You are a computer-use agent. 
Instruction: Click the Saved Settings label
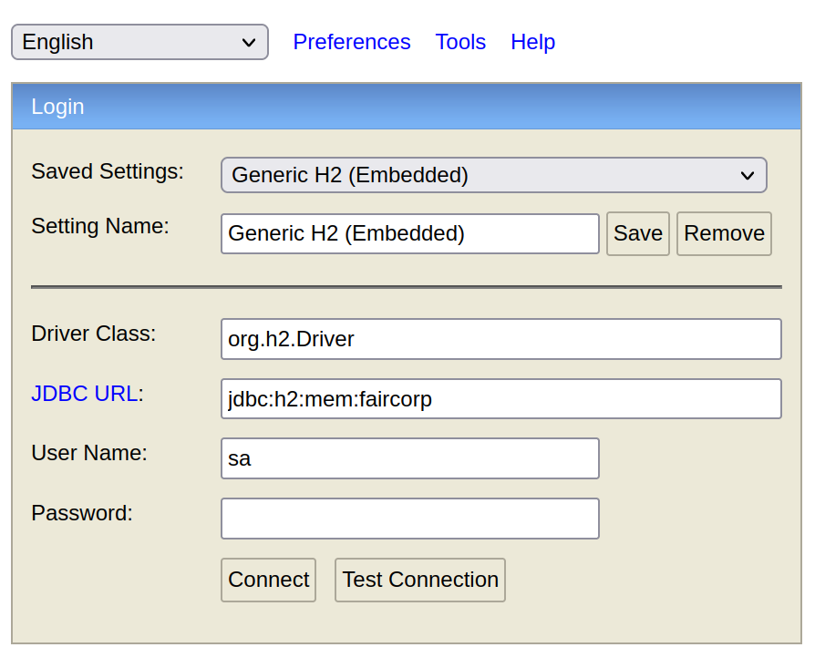tap(108, 171)
